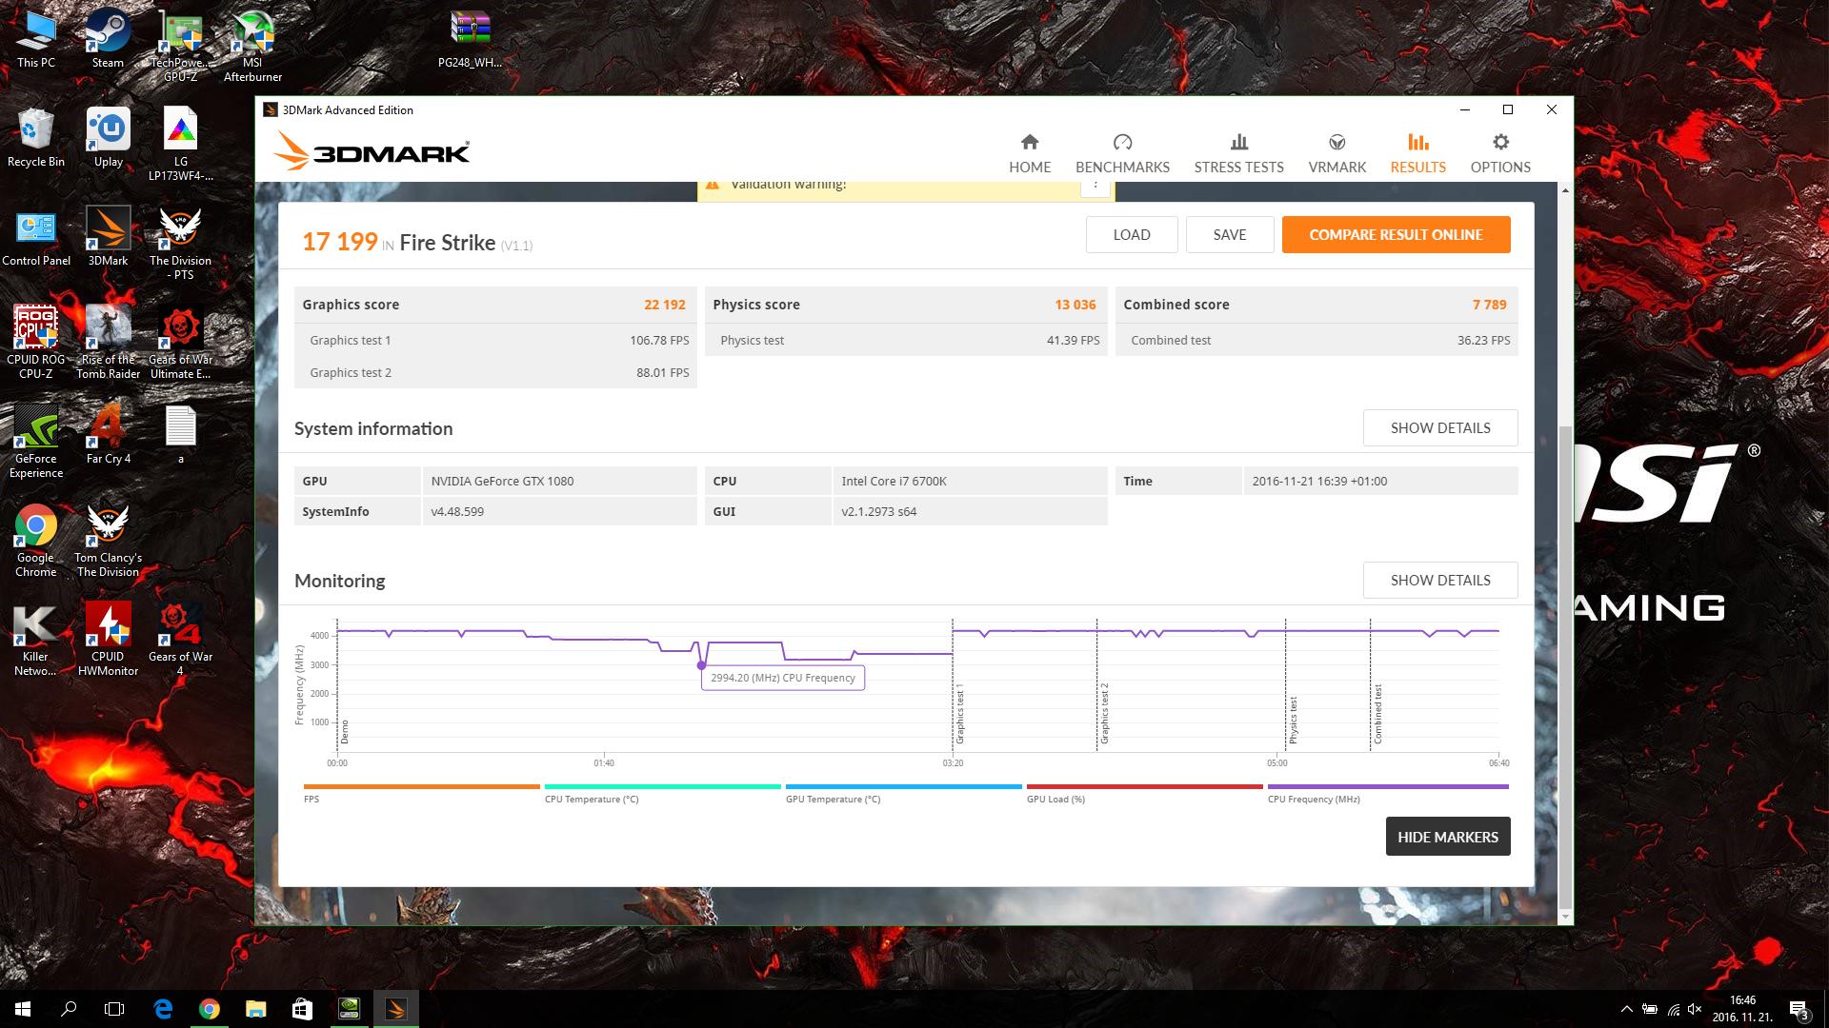Go to the VRMARK tab
The height and width of the screenshot is (1028, 1829).
[1337, 153]
